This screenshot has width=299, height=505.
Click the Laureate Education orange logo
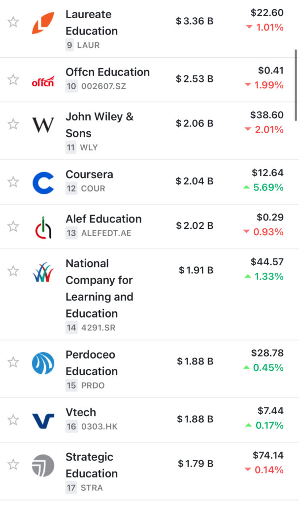click(43, 23)
